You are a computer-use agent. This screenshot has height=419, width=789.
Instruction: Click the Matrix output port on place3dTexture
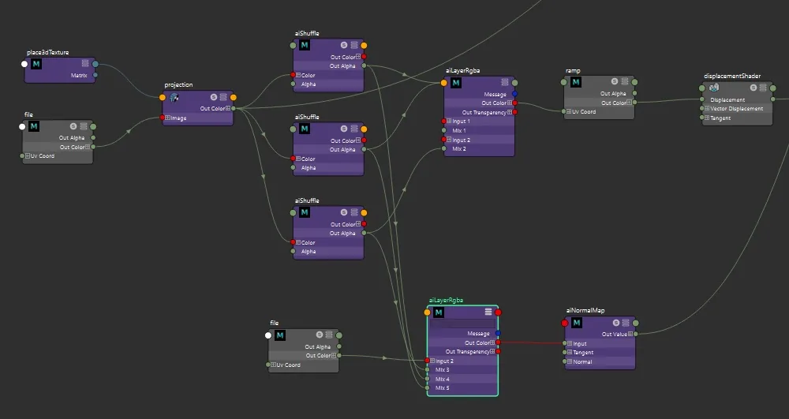(x=95, y=76)
